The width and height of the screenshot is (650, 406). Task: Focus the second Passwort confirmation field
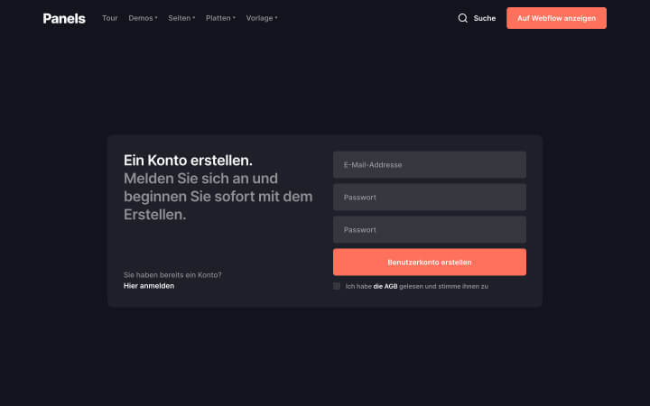tap(430, 229)
